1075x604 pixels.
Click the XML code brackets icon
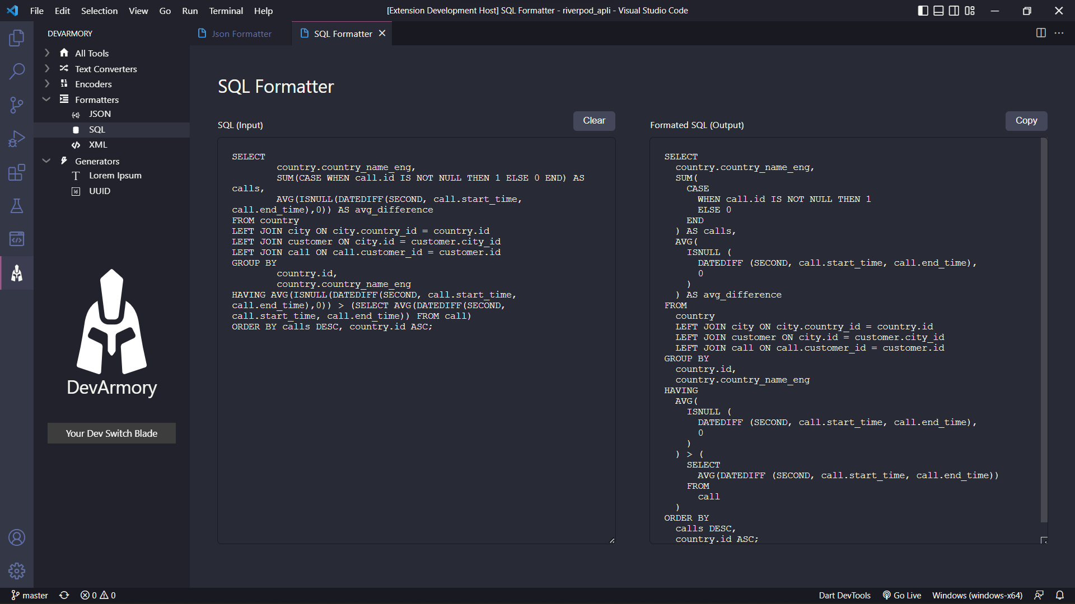pyautogui.click(x=76, y=145)
